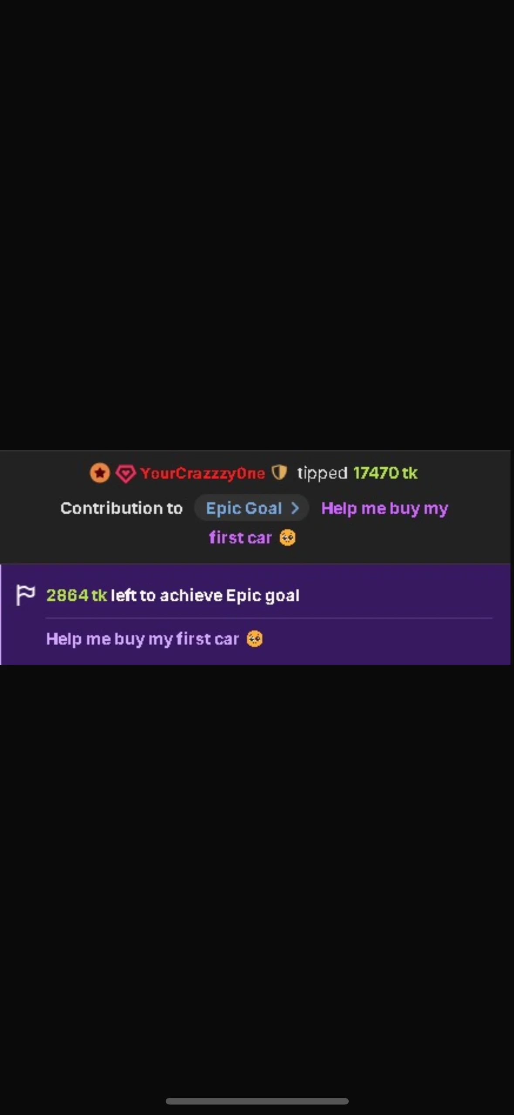Click the pink "first car" text line
This screenshot has height=1115, width=514.
(240, 538)
